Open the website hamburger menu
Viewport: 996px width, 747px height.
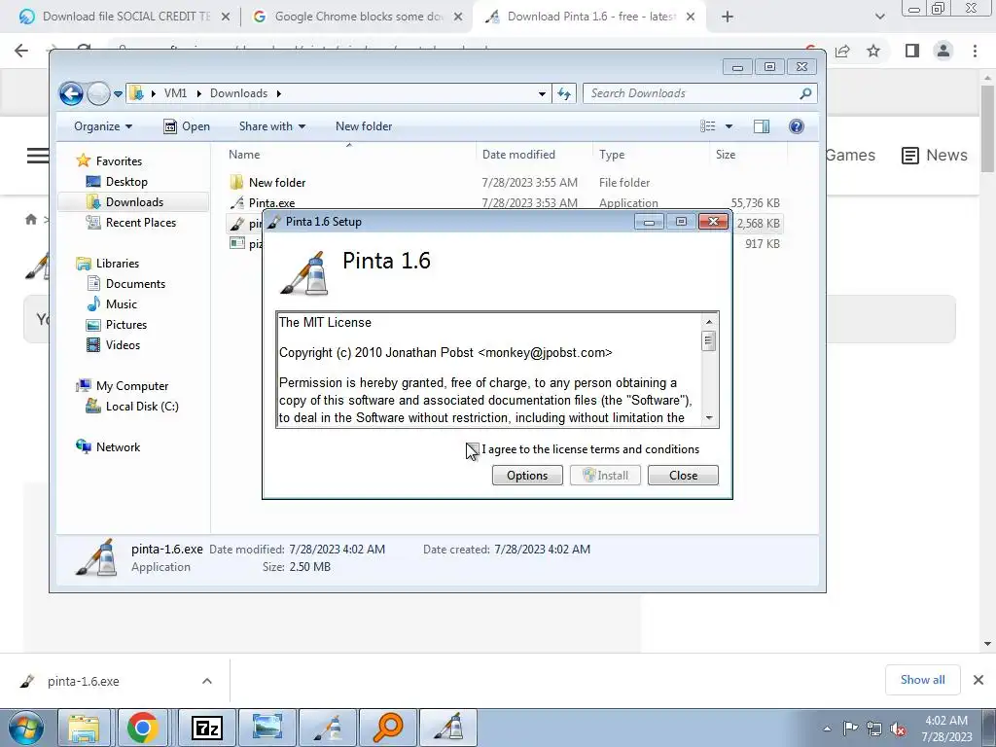click(37, 155)
